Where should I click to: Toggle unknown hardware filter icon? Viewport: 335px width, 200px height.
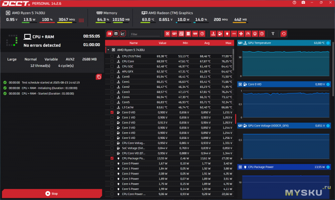point(202,34)
